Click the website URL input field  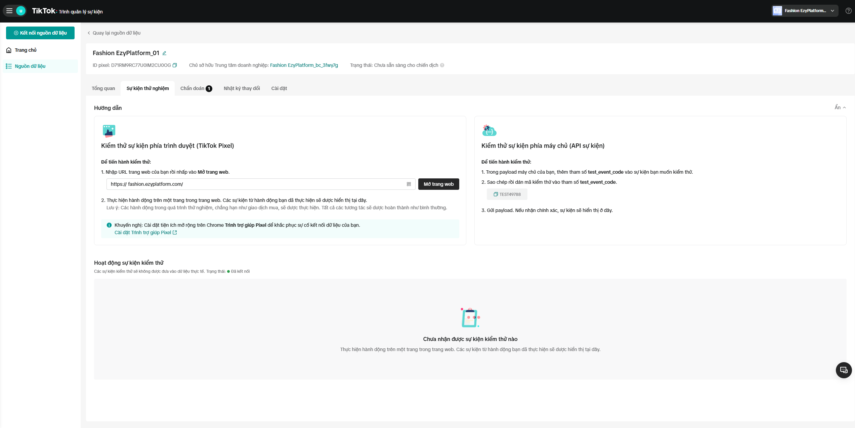255,184
